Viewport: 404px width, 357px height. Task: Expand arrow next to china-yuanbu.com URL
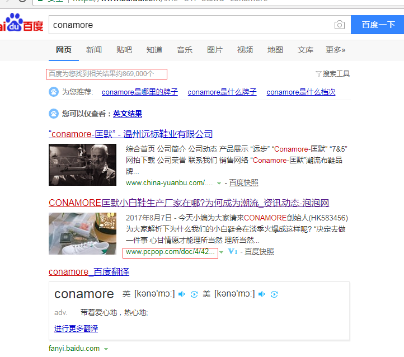[x=219, y=184]
